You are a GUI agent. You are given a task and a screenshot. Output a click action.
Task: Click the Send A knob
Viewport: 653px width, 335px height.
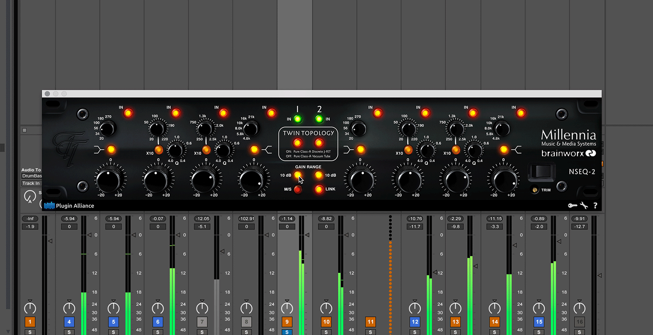pyautogui.click(x=30, y=196)
